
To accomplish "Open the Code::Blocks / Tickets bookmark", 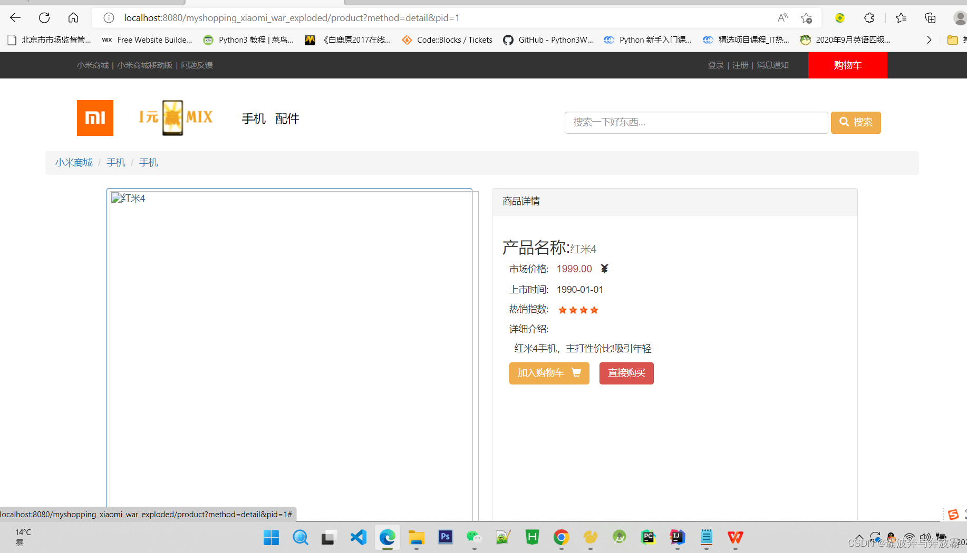I will pos(447,40).
